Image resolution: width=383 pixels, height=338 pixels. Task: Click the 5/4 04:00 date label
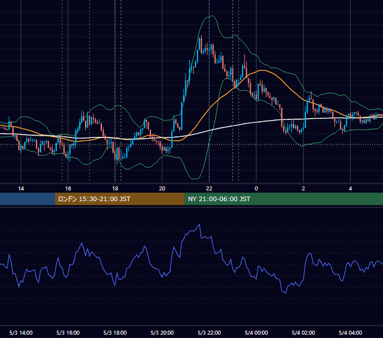(x=350, y=332)
